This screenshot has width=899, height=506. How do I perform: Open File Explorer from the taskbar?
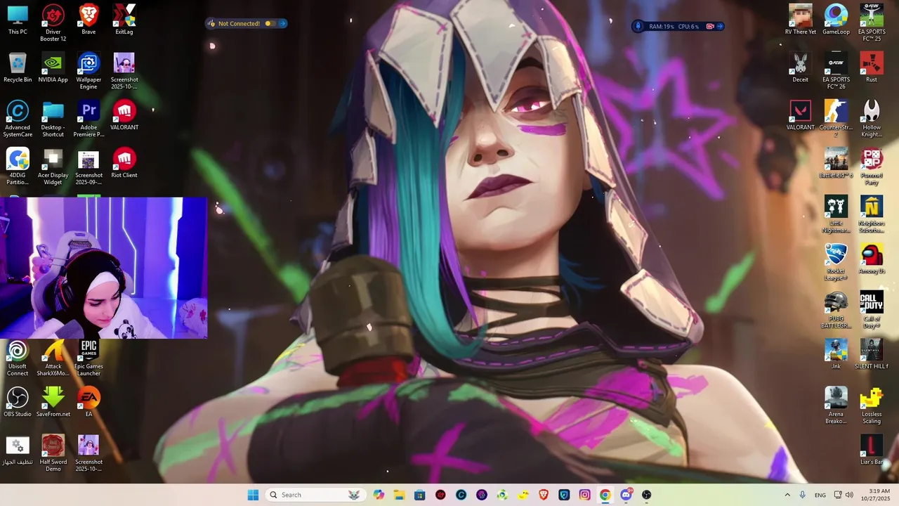click(x=399, y=495)
